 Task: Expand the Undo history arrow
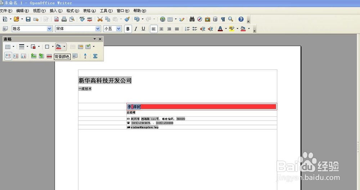(x=143, y=19)
